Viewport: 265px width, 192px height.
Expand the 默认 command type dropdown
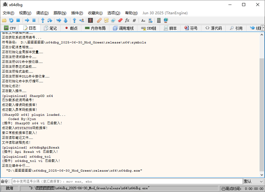252,181
